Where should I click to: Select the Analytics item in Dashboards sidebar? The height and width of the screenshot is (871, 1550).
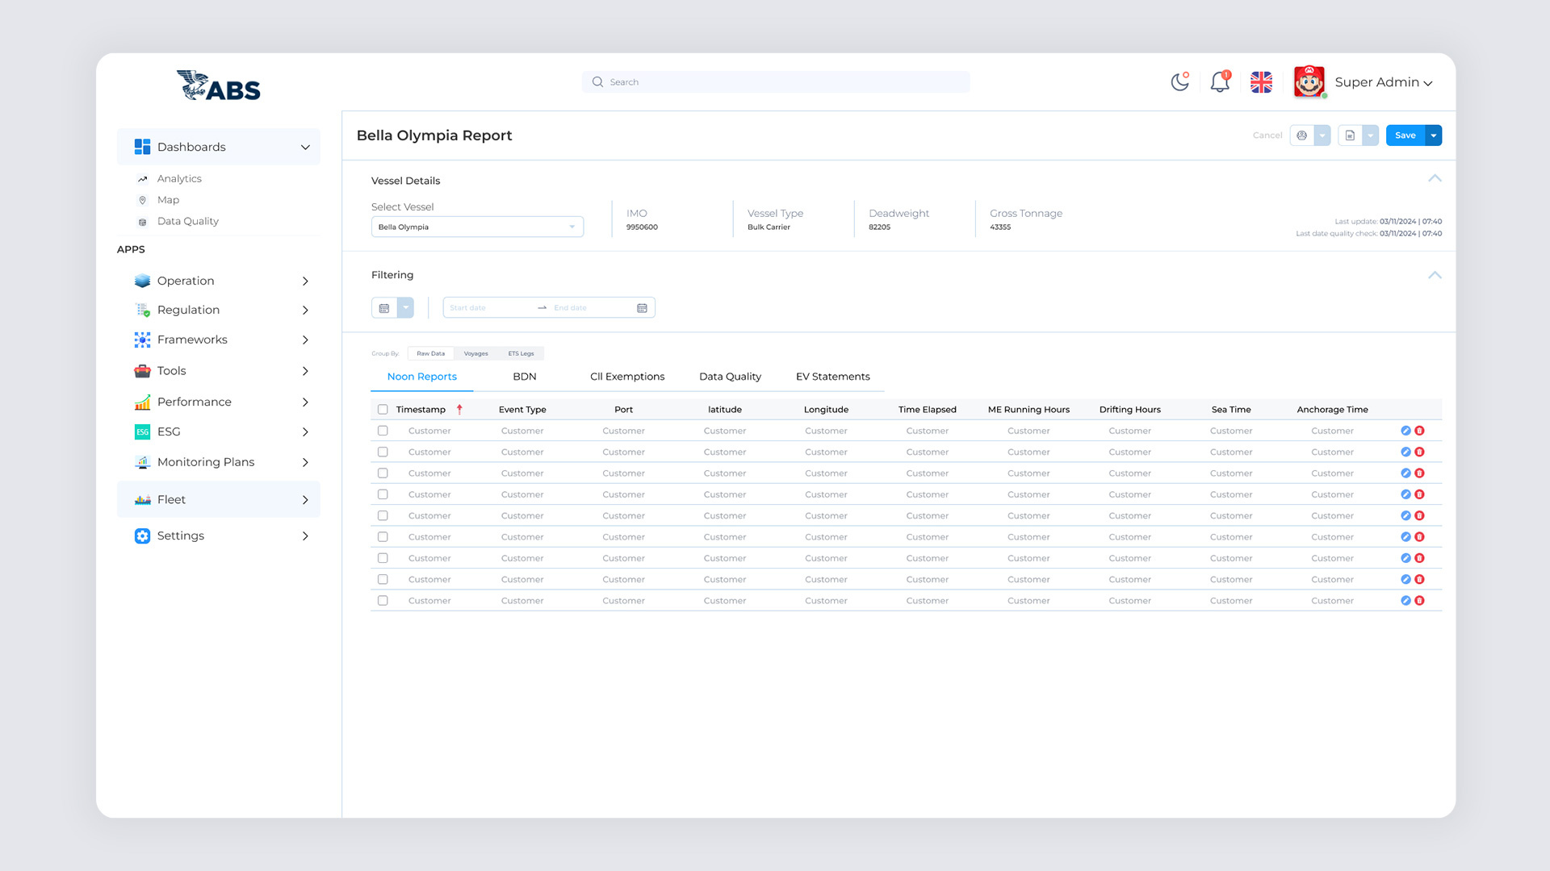coord(179,178)
